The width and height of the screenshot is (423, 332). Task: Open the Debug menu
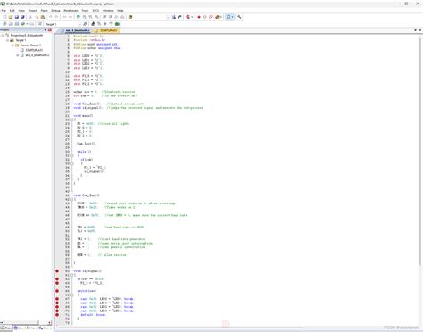pos(55,11)
